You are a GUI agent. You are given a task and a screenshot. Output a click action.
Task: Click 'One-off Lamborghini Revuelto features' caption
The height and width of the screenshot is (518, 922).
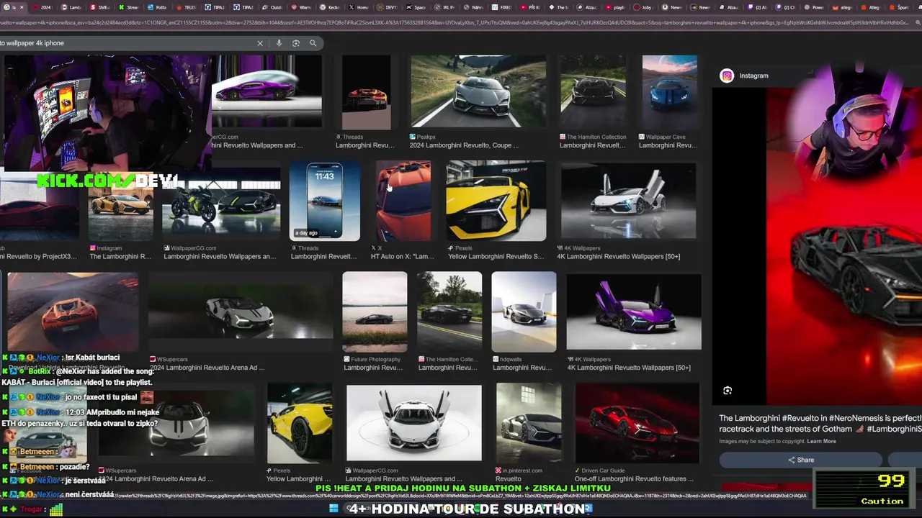634,478
